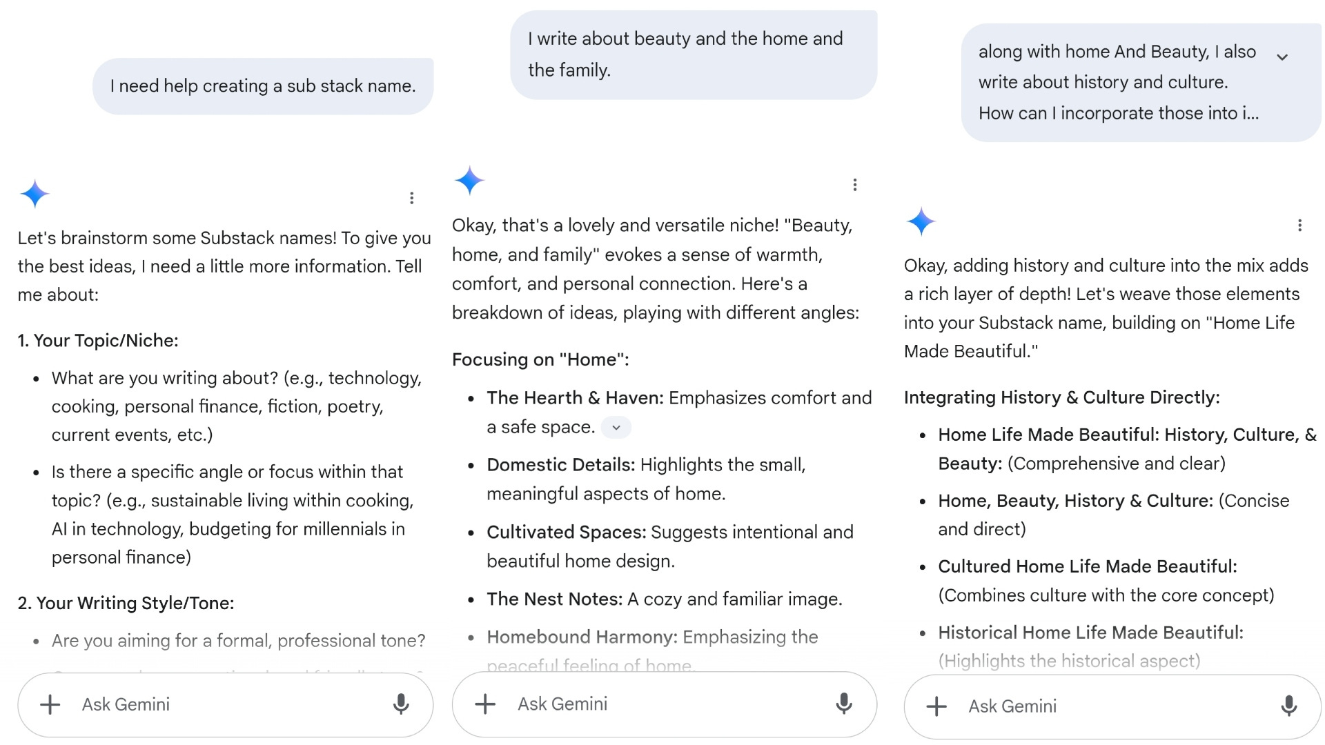Click 'I need help creating' message bubble
Image resolution: width=1325 pixels, height=745 pixels.
point(263,86)
